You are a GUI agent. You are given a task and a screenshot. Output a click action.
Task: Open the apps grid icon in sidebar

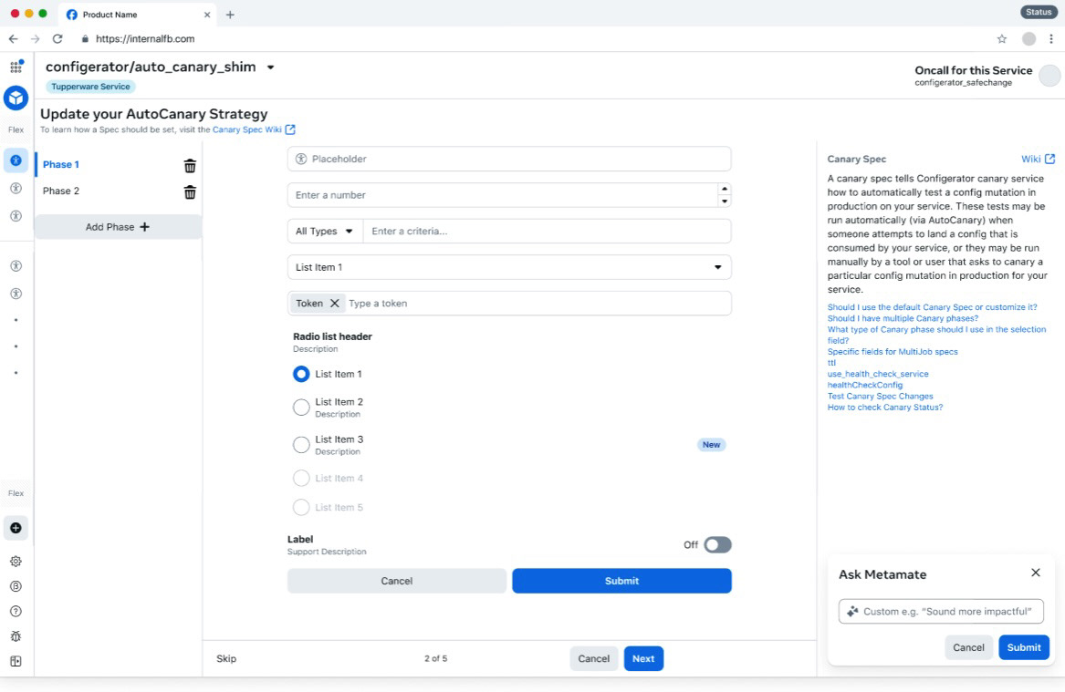[16, 67]
